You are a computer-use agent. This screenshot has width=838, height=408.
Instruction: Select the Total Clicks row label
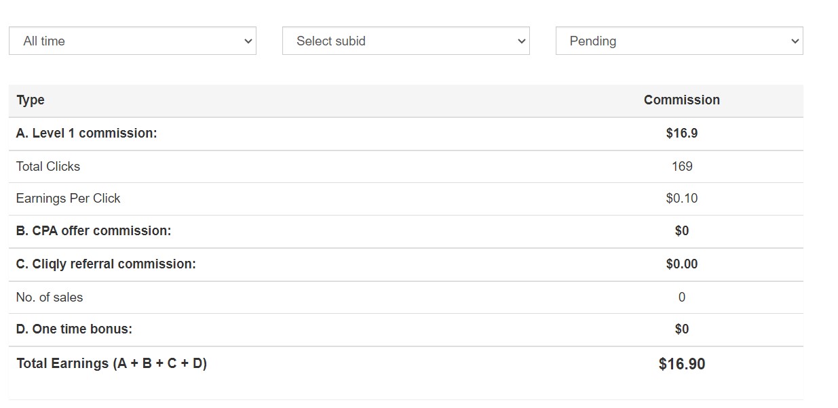click(x=48, y=167)
